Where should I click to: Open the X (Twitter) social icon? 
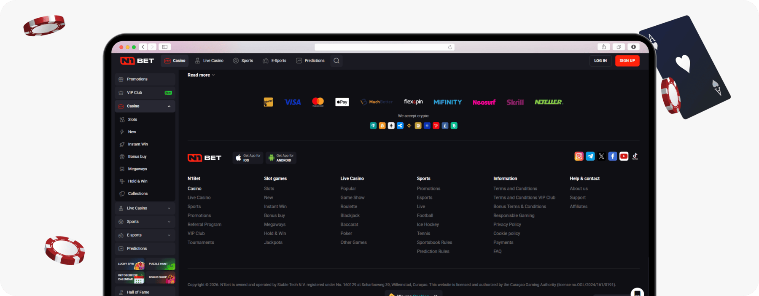click(x=601, y=156)
